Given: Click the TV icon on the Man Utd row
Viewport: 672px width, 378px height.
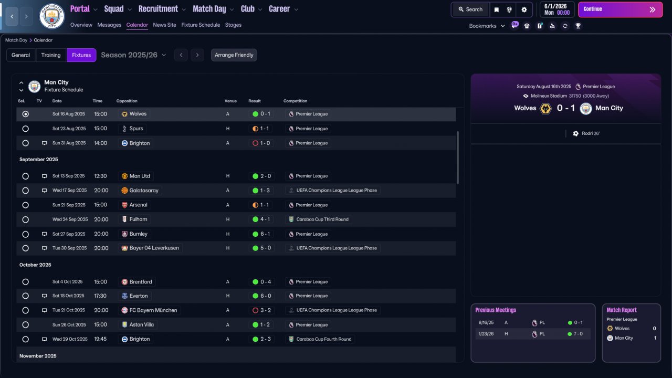Looking at the screenshot, I should [45, 176].
